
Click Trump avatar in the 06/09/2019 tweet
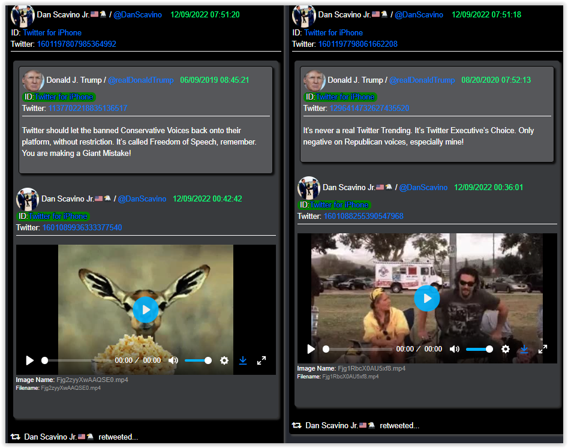point(33,80)
